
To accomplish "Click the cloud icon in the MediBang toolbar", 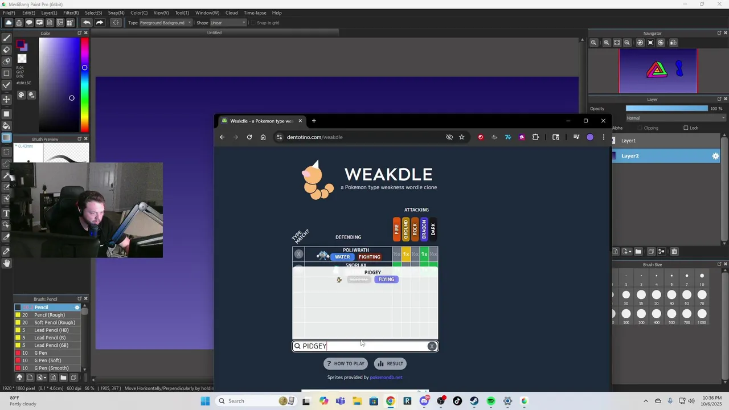I will pos(9,23).
